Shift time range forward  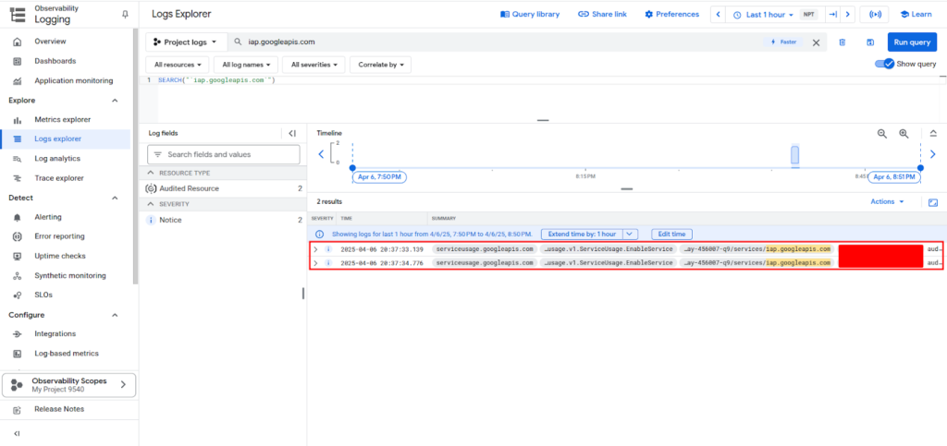click(848, 15)
